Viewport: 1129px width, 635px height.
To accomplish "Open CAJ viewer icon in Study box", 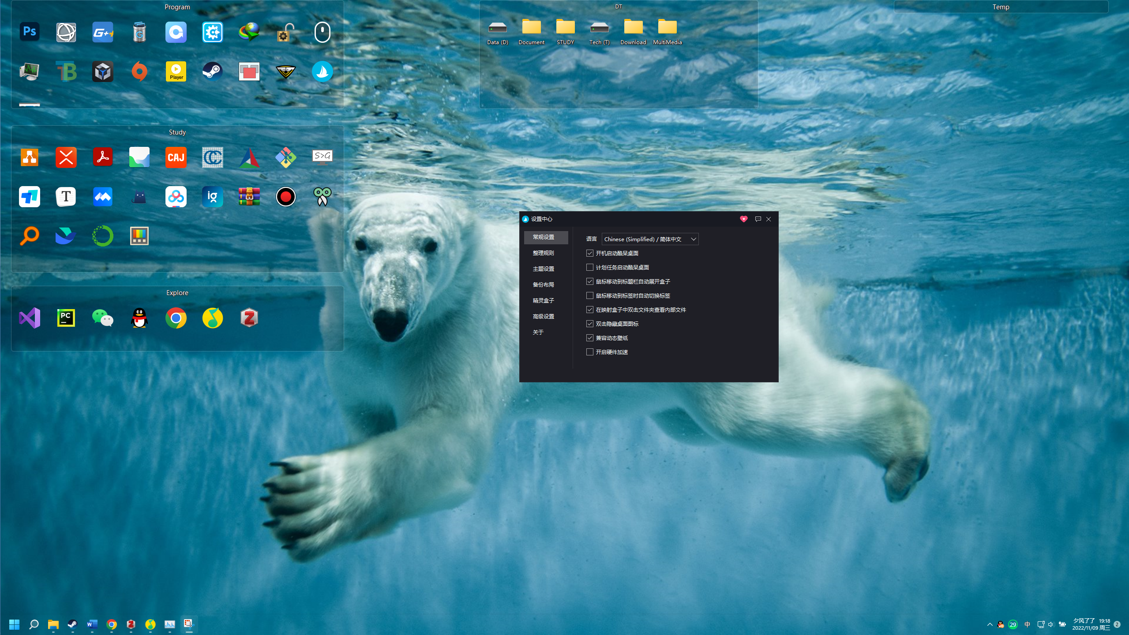I will tap(176, 157).
